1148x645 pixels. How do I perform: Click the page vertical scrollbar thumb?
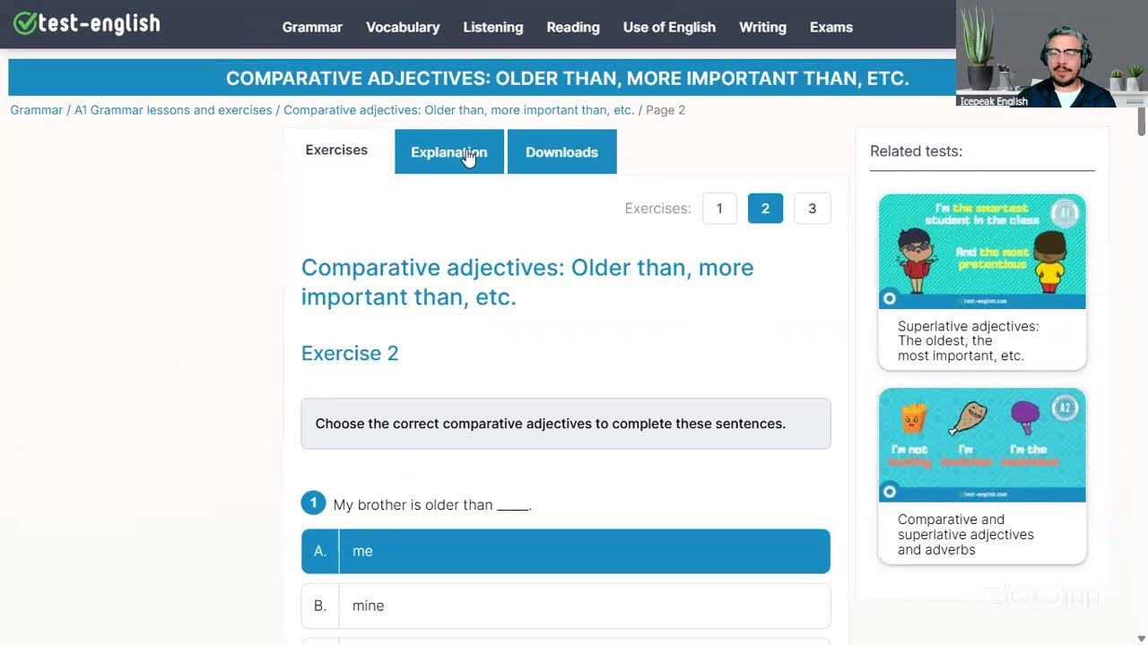point(1142,121)
